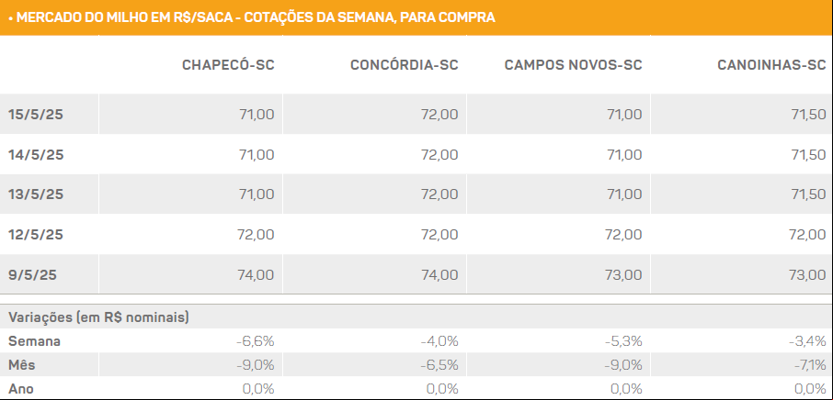Click the Semana row label

(x=34, y=341)
